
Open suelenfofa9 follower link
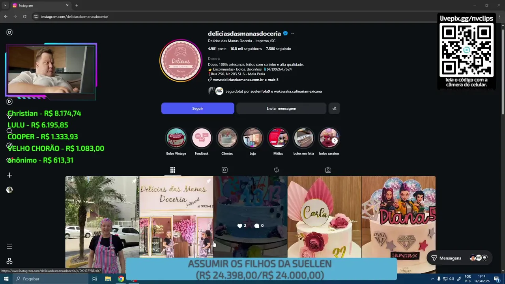tap(260, 92)
